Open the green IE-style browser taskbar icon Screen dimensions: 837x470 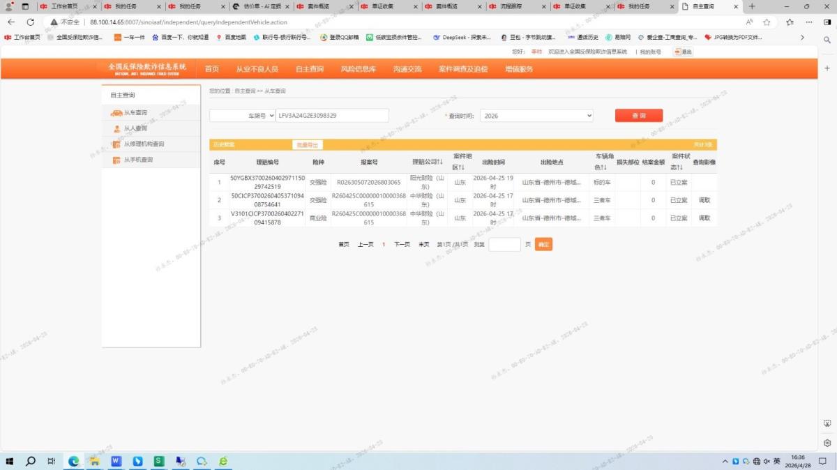coord(223,461)
